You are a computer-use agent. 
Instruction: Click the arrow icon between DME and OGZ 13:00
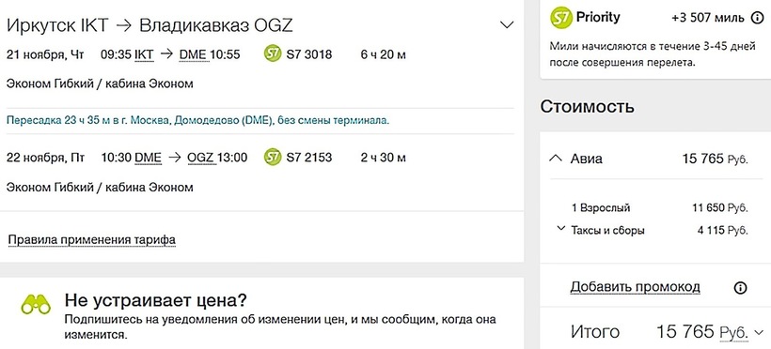[x=175, y=158]
